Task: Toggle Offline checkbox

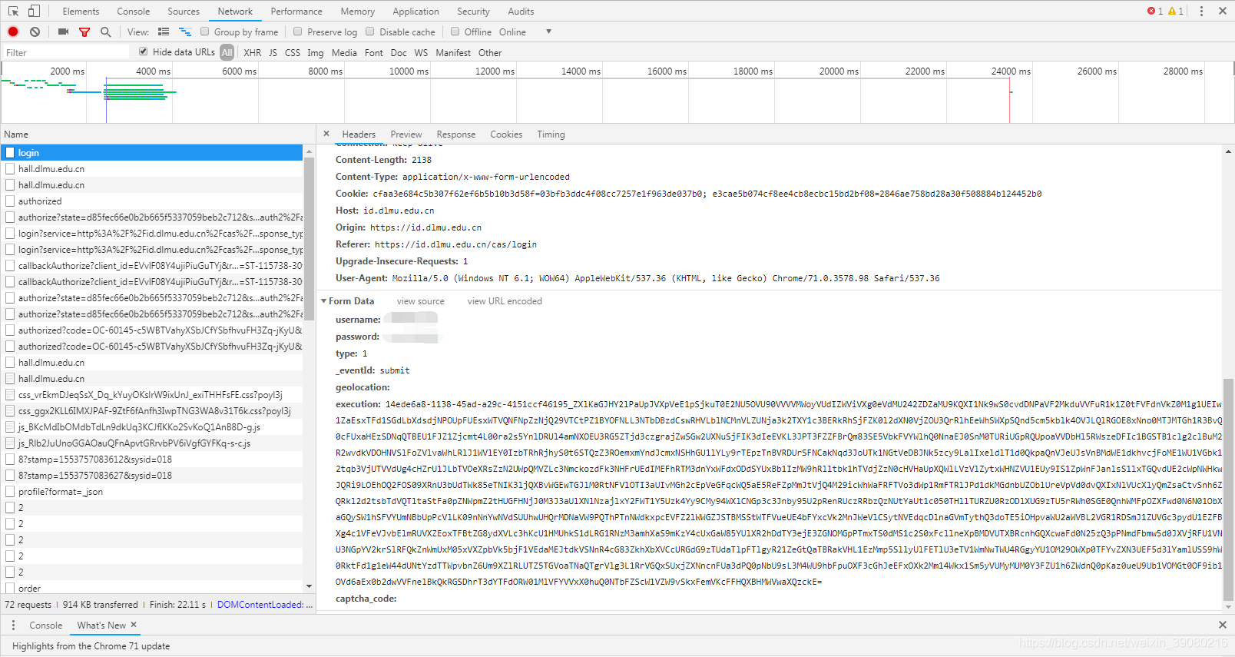Action: pyautogui.click(x=455, y=32)
